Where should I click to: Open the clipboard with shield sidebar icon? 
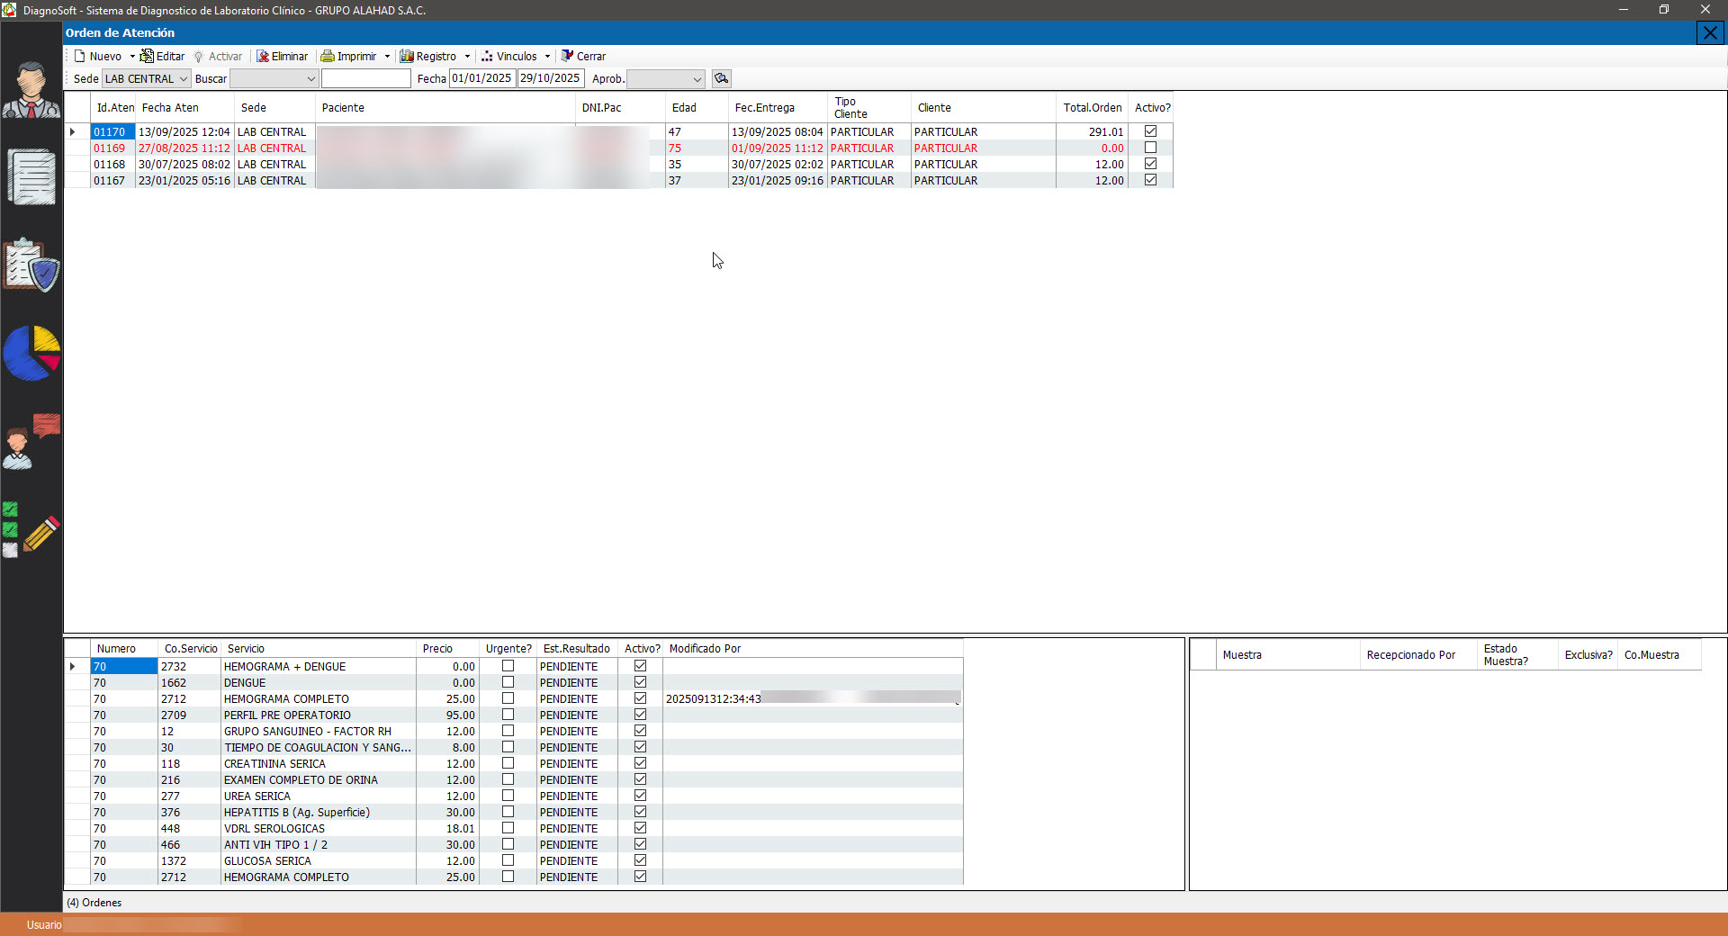point(31,265)
